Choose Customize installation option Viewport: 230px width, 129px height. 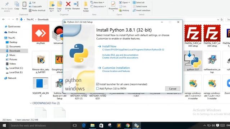pos(116,68)
